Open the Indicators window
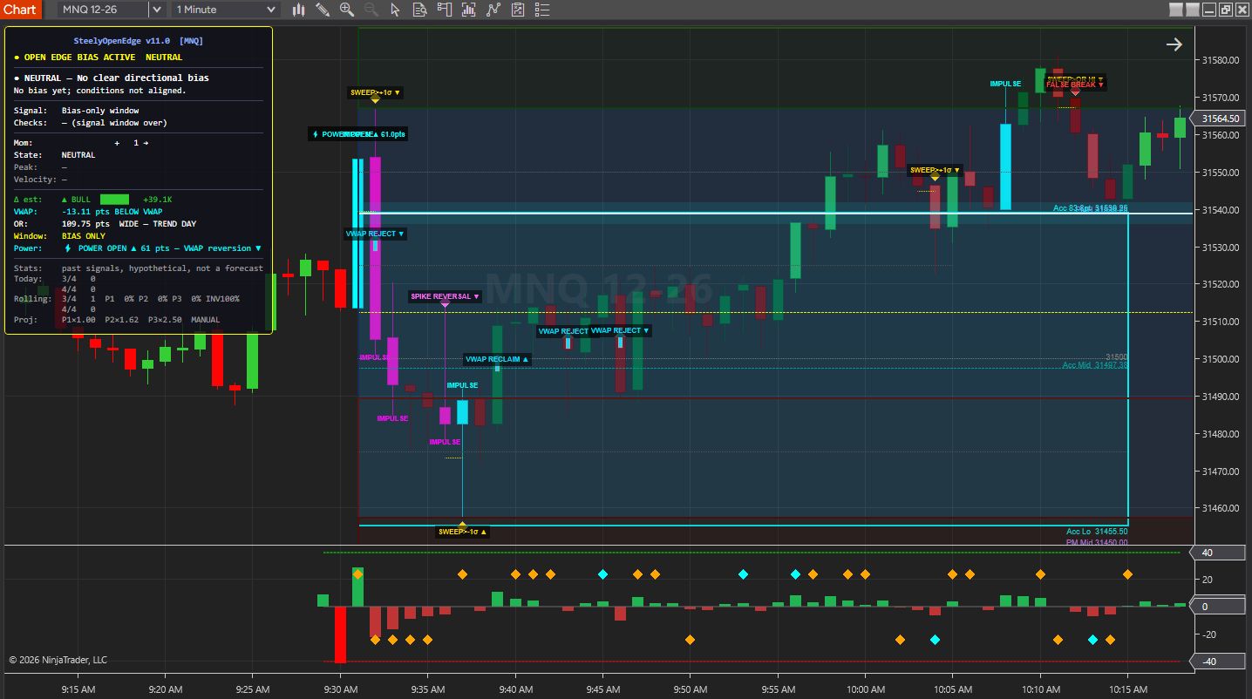The width and height of the screenshot is (1252, 699). pos(469,10)
